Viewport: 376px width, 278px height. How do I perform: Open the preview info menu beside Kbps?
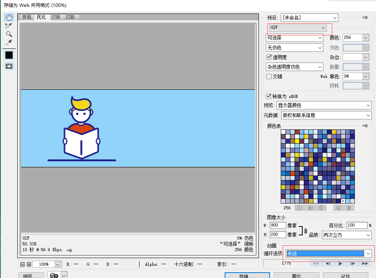click(x=69, y=250)
